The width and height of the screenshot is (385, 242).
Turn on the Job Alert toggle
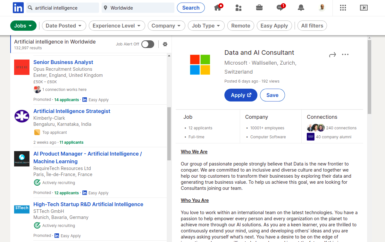(148, 44)
